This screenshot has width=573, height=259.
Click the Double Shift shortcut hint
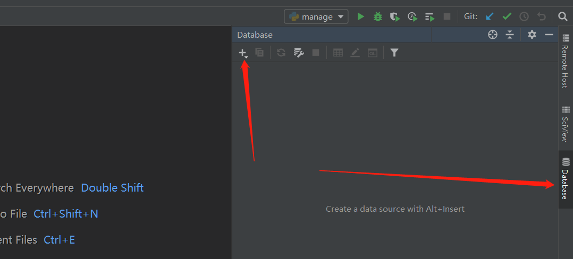(112, 188)
